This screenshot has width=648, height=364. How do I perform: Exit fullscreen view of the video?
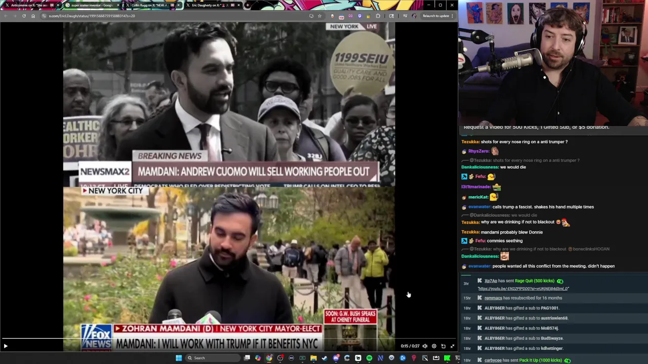[x=452, y=346]
